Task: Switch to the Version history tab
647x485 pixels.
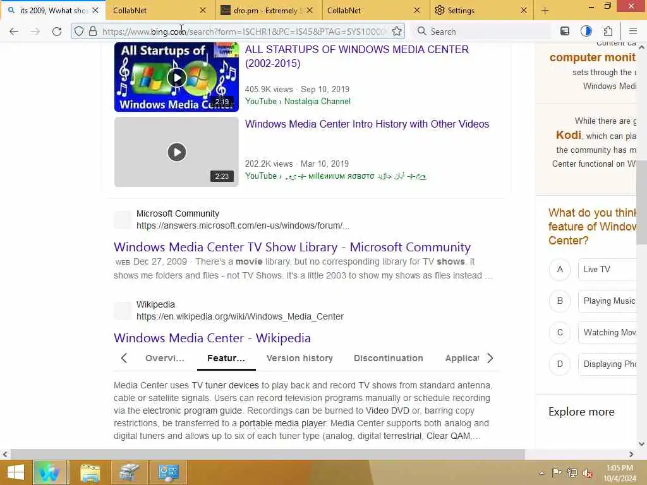Action: 299,358
